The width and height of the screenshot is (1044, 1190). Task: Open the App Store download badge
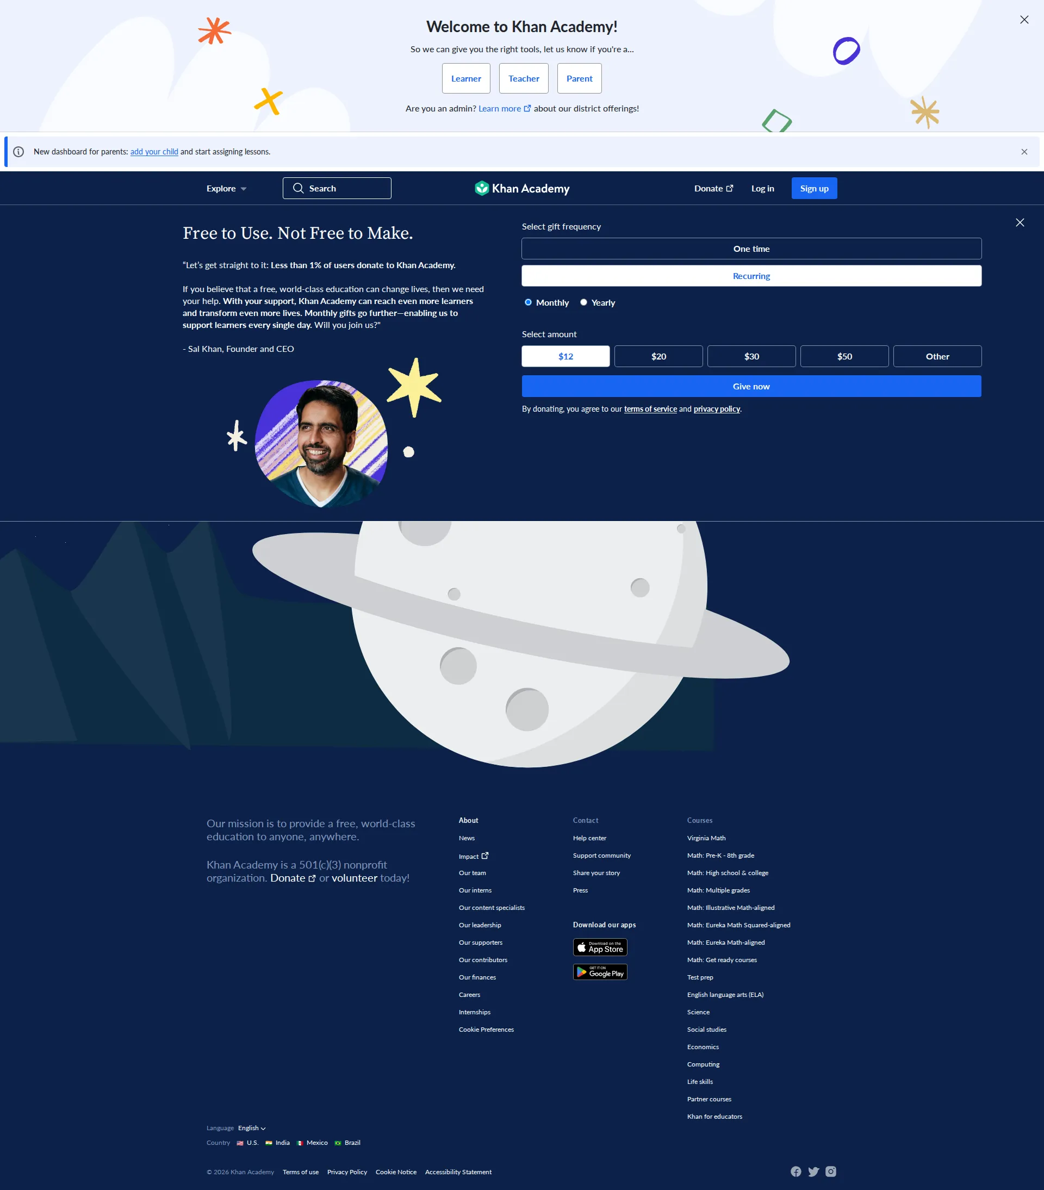point(600,947)
